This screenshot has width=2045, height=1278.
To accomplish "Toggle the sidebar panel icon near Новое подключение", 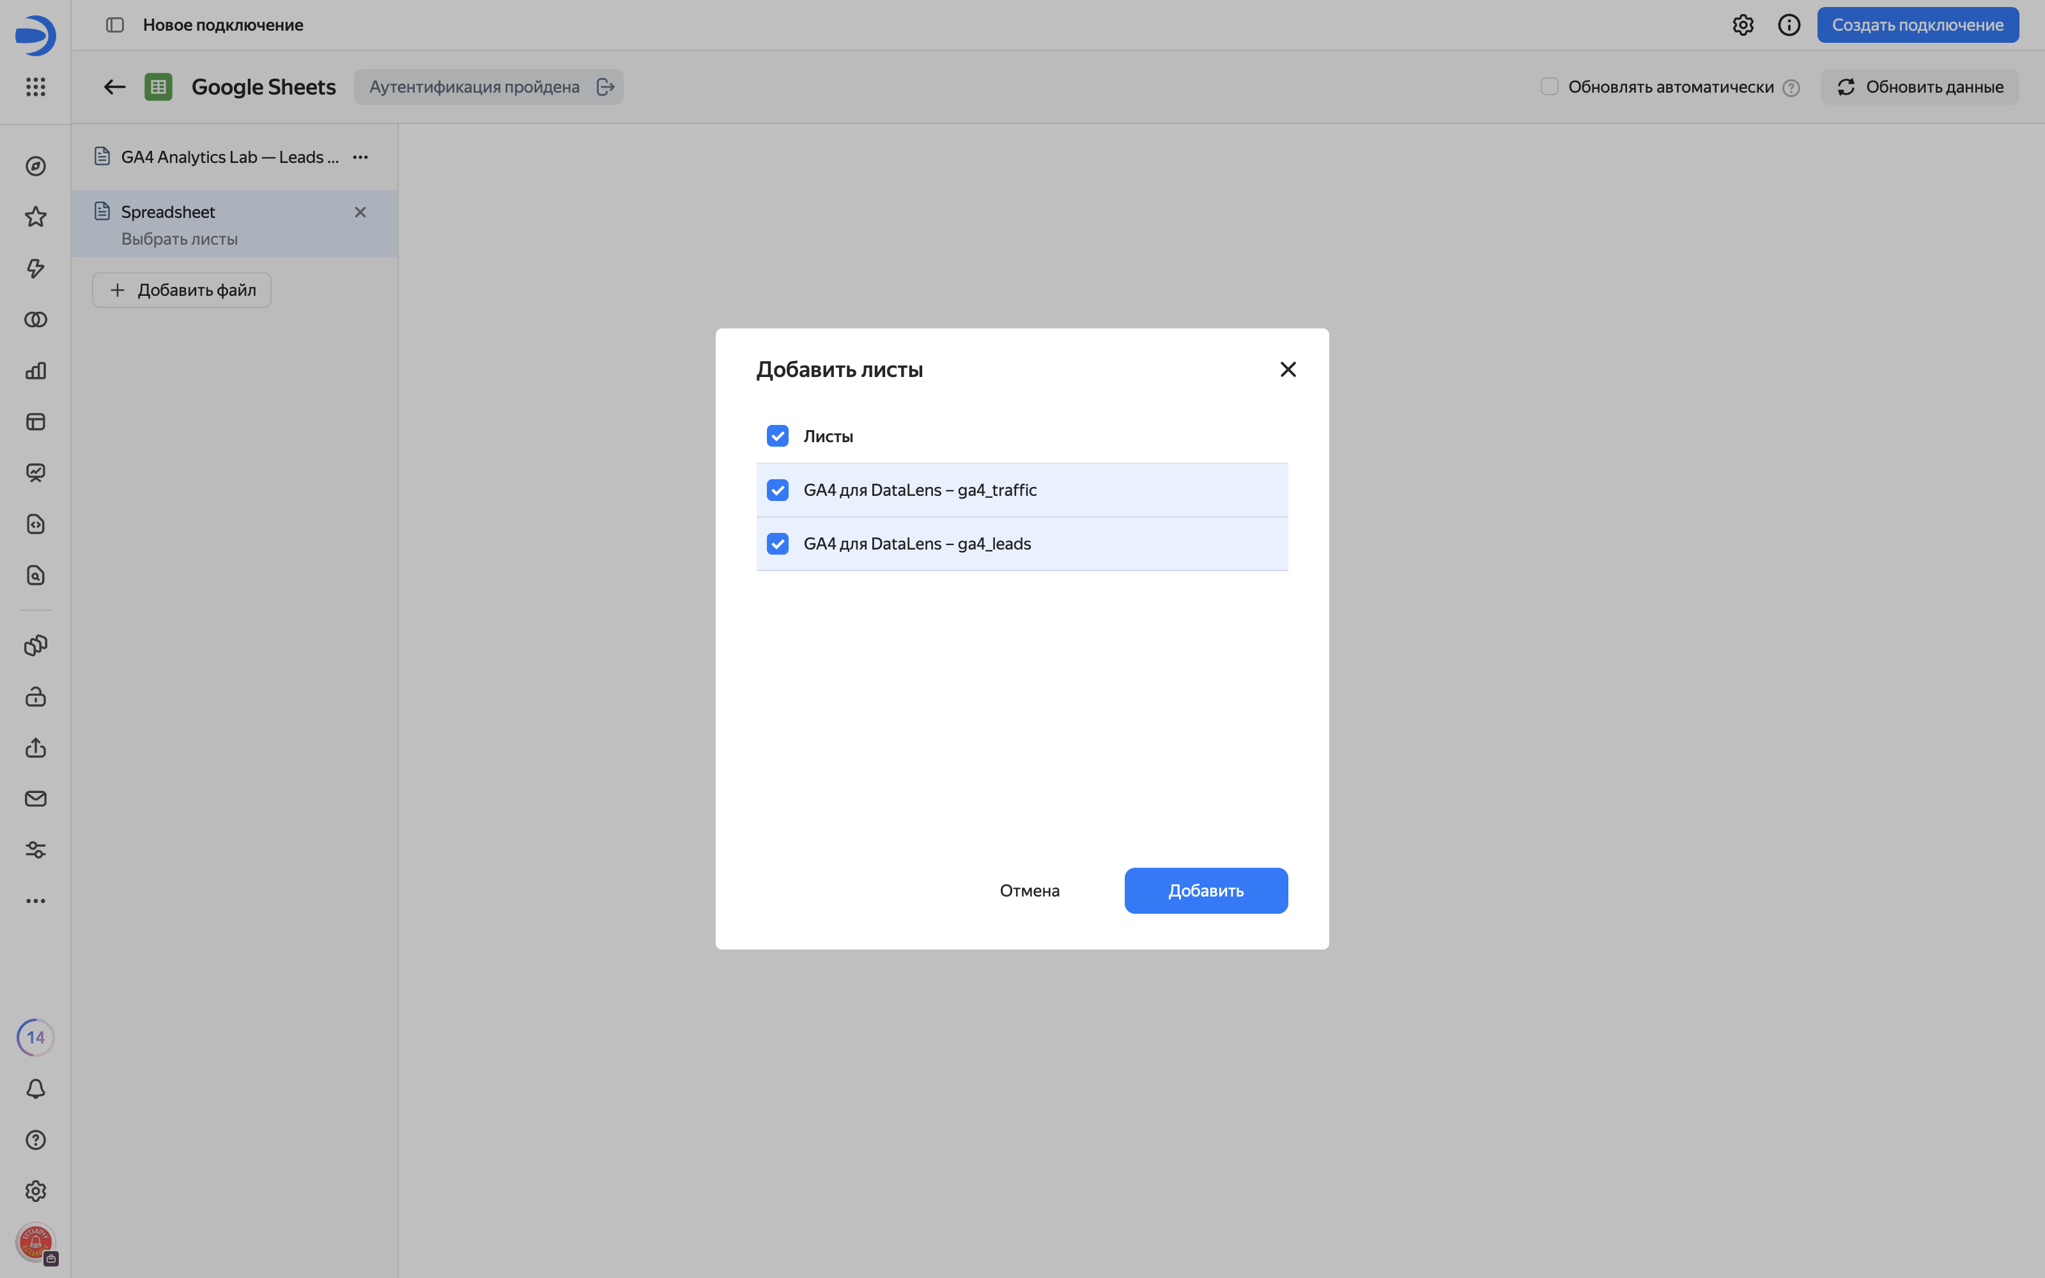I will pos(115,26).
